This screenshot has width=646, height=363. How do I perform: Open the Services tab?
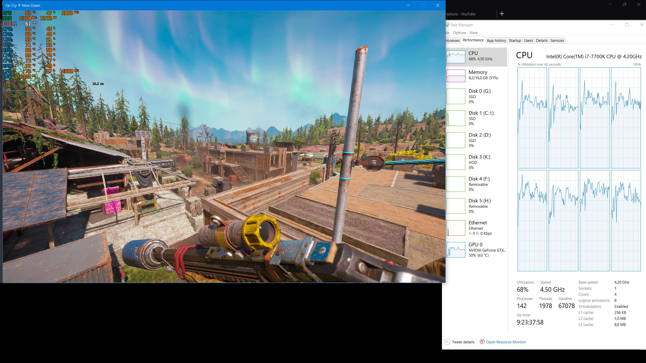coord(557,41)
